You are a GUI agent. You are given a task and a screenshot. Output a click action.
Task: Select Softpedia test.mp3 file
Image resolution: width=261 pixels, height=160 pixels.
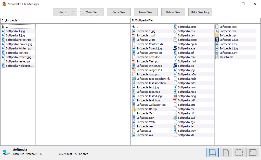pyautogui.click(x=152, y=92)
